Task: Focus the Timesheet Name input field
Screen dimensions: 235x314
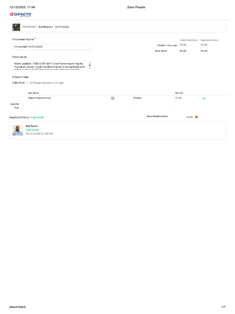Action: (52, 47)
